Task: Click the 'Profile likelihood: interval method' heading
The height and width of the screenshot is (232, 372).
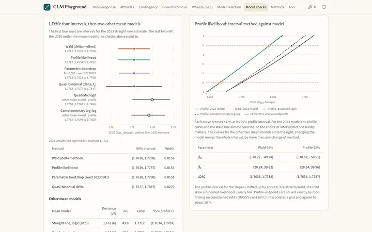Action: point(239,24)
